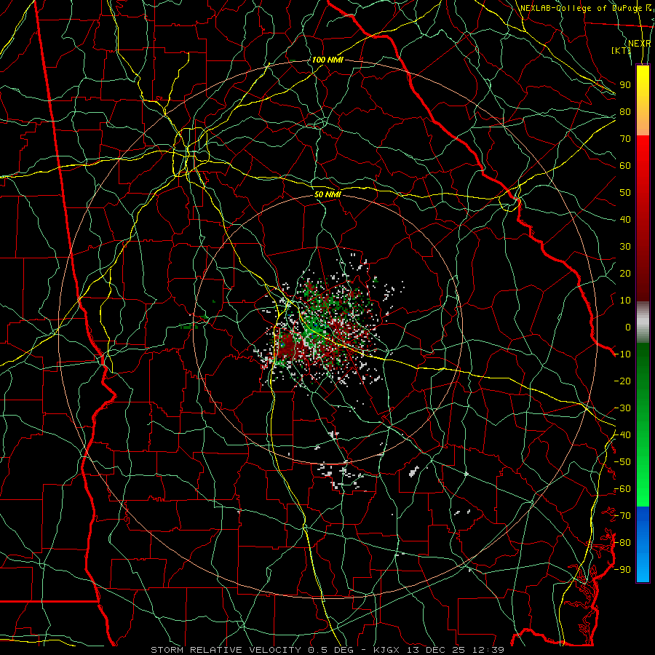655x655 pixels.
Task: Click the positive 80 scale label
Action: [625, 111]
